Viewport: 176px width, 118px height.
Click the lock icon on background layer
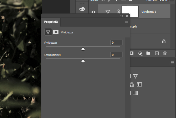164,41
